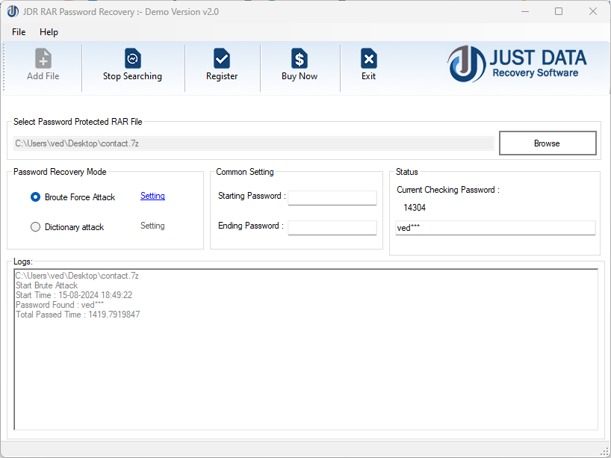Click the Add File toolbar icon
The image size is (611, 458).
(43, 59)
